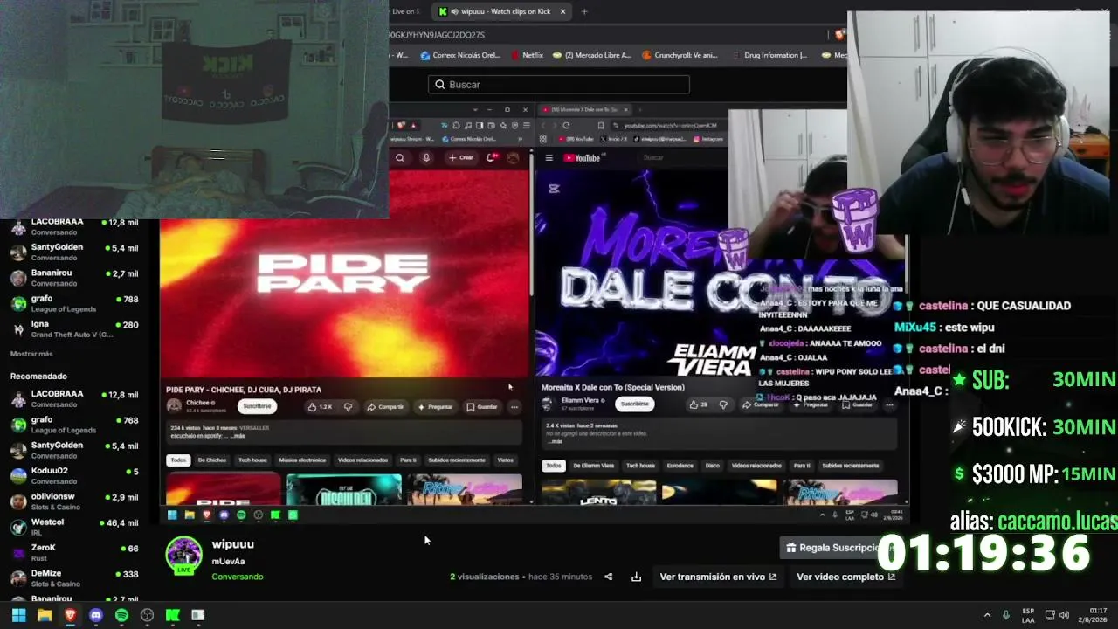The width and height of the screenshot is (1118, 629).
Task: Visit DeMize channel in sidebar
Action: [74, 577]
